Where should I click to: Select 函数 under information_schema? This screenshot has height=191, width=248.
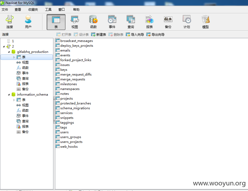tap(22, 110)
